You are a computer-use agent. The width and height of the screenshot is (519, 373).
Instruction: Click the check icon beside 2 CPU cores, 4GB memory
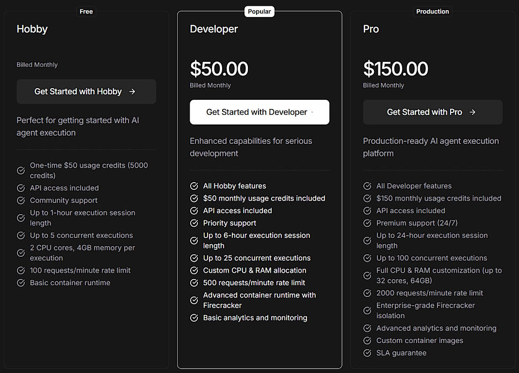[x=21, y=253]
